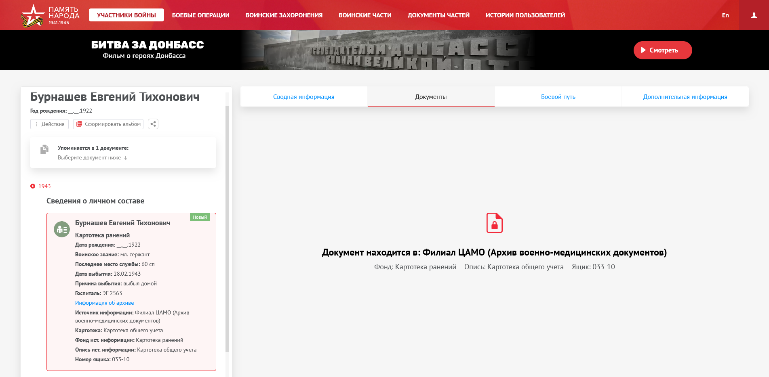Viewport: 769px width, 377px height.
Task: Click the green personnel record icon
Action: coord(62,229)
